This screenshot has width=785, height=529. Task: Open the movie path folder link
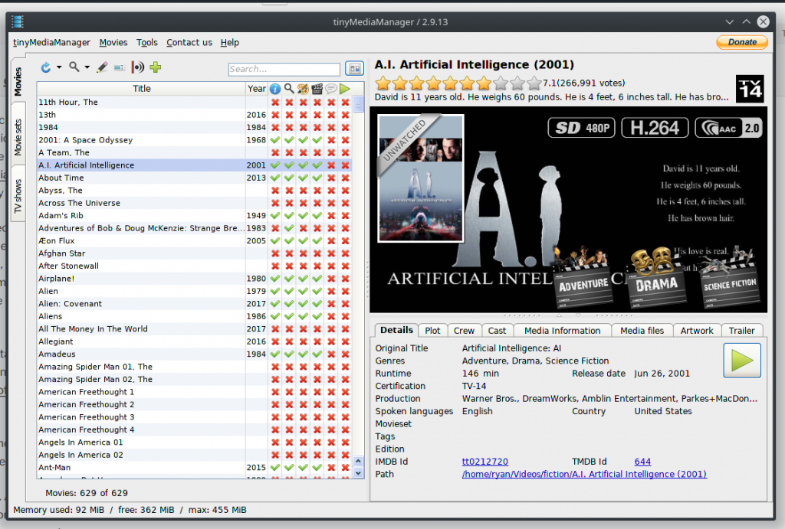[x=584, y=474]
